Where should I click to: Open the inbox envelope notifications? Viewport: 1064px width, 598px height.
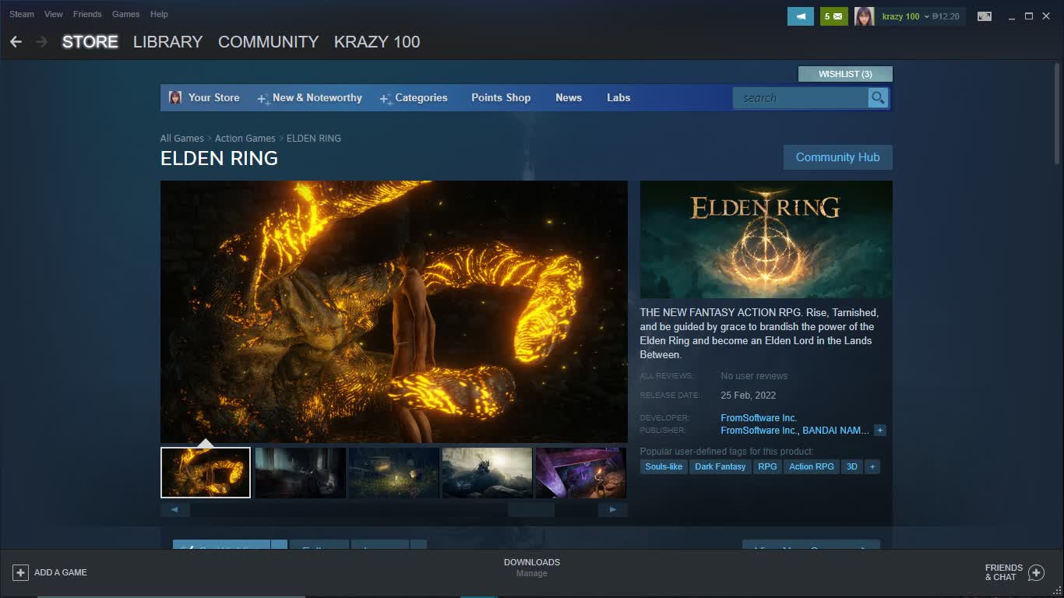click(833, 16)
